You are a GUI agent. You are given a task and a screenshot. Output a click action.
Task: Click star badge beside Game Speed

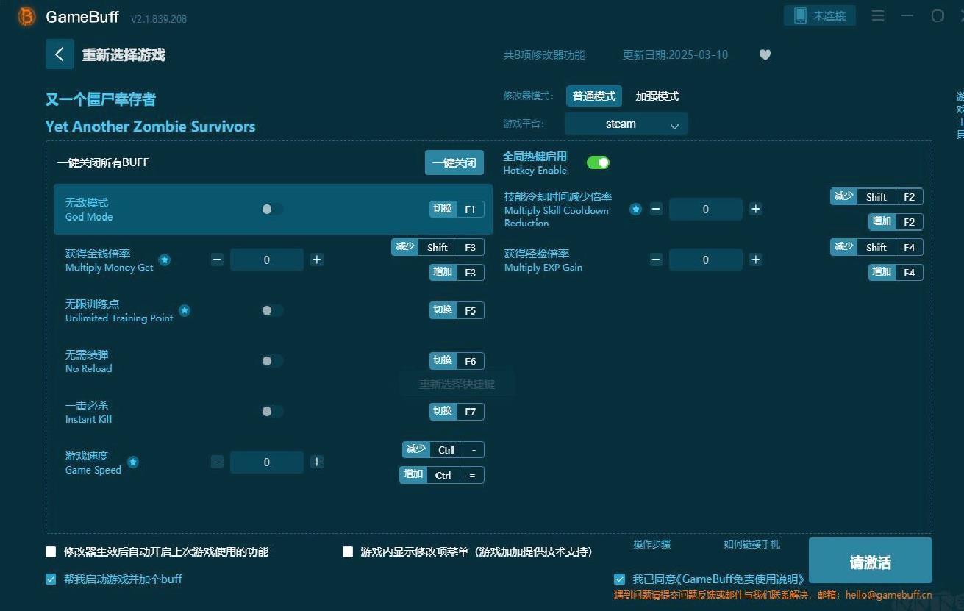click(x=133, y=462)
